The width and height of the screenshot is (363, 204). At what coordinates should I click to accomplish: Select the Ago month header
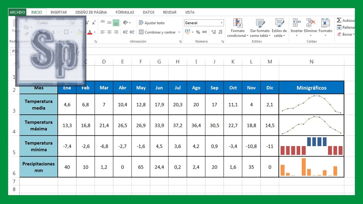click(196, 88)
